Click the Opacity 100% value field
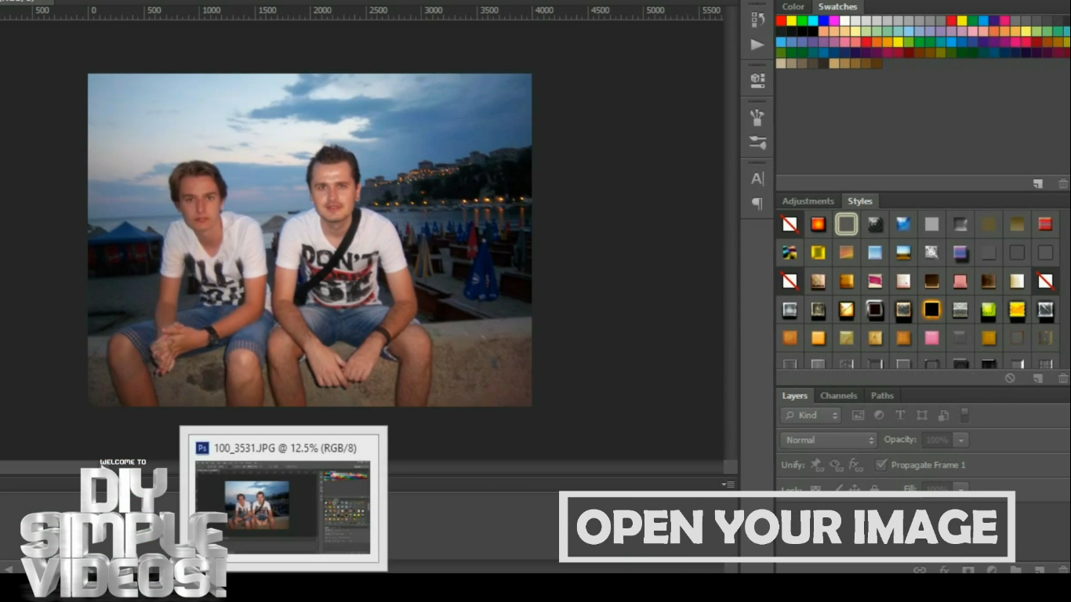 coord(937,440)
